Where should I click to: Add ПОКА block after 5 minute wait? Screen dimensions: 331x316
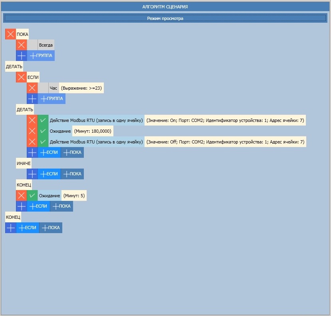(61, 206)
